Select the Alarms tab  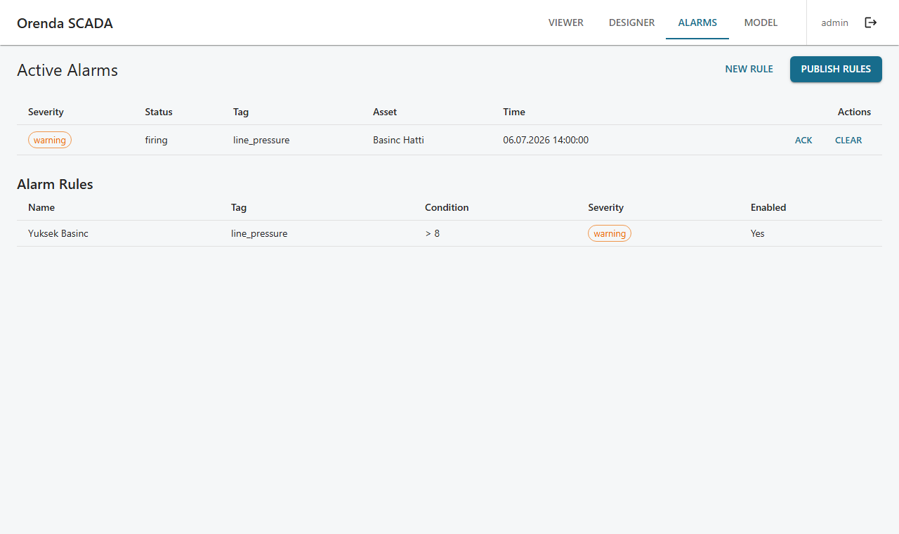pyautogui.click(x=697, y=22)
